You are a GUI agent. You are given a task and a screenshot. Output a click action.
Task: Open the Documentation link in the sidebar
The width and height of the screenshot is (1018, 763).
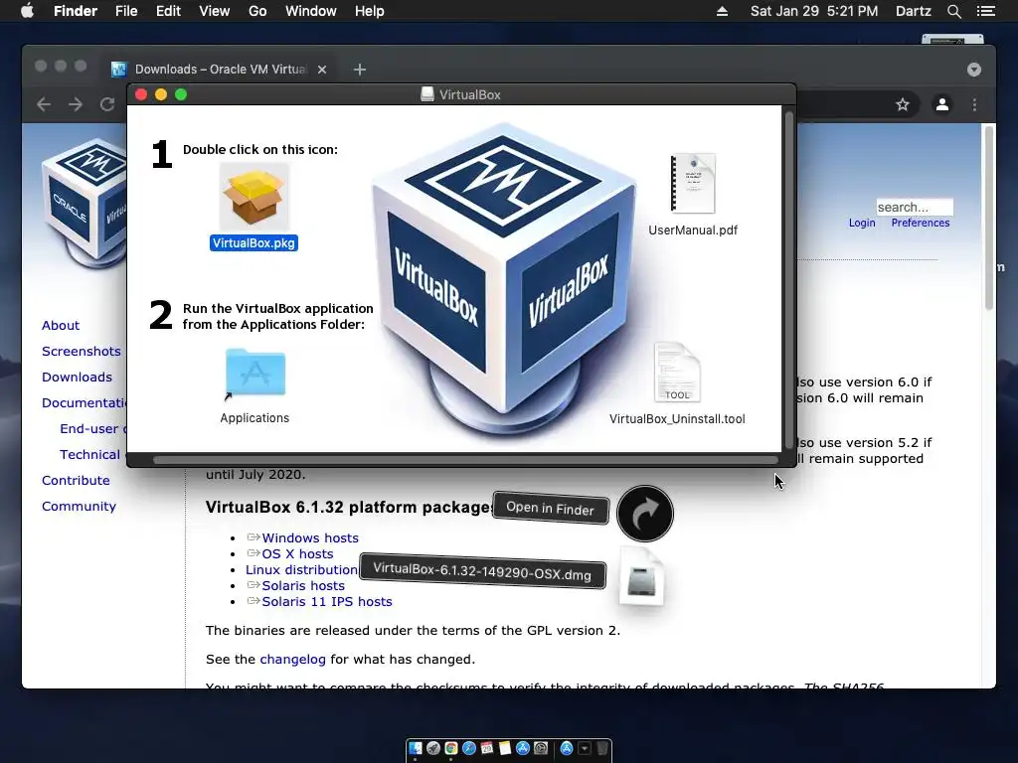click(x=85, y=403)
